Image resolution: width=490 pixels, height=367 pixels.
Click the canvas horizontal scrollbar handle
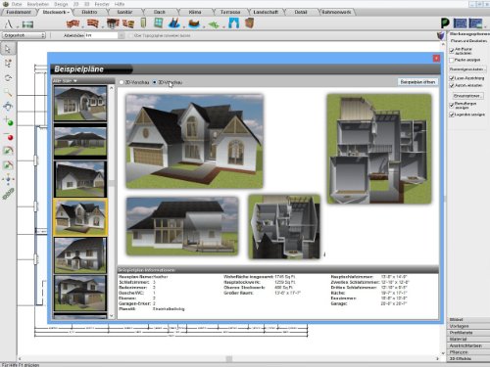(229, 359)
